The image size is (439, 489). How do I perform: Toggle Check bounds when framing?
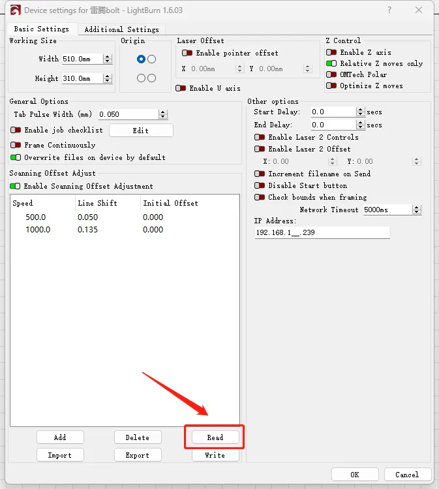(260, 197)
